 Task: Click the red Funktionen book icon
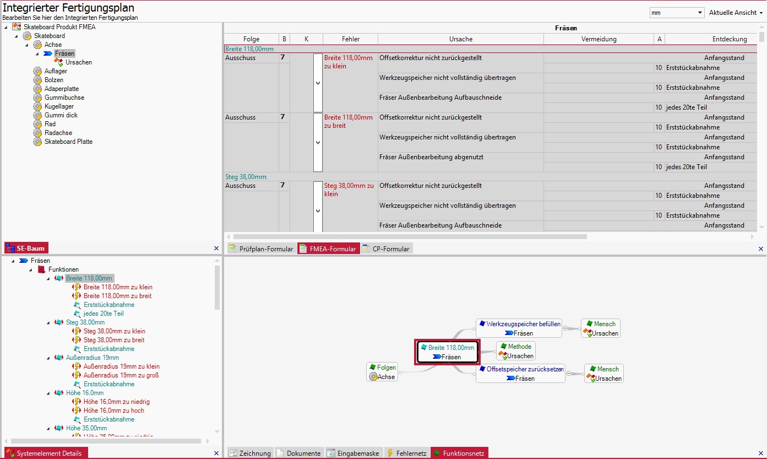pos(41,269)
